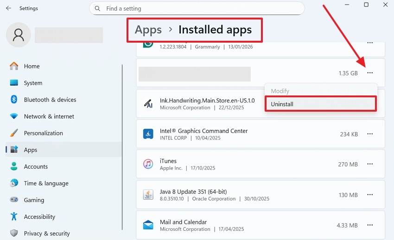Click the Personalization paintbrush icon
Image resolution: width=394 pixels, height=240 pixels.
[14, 133]
